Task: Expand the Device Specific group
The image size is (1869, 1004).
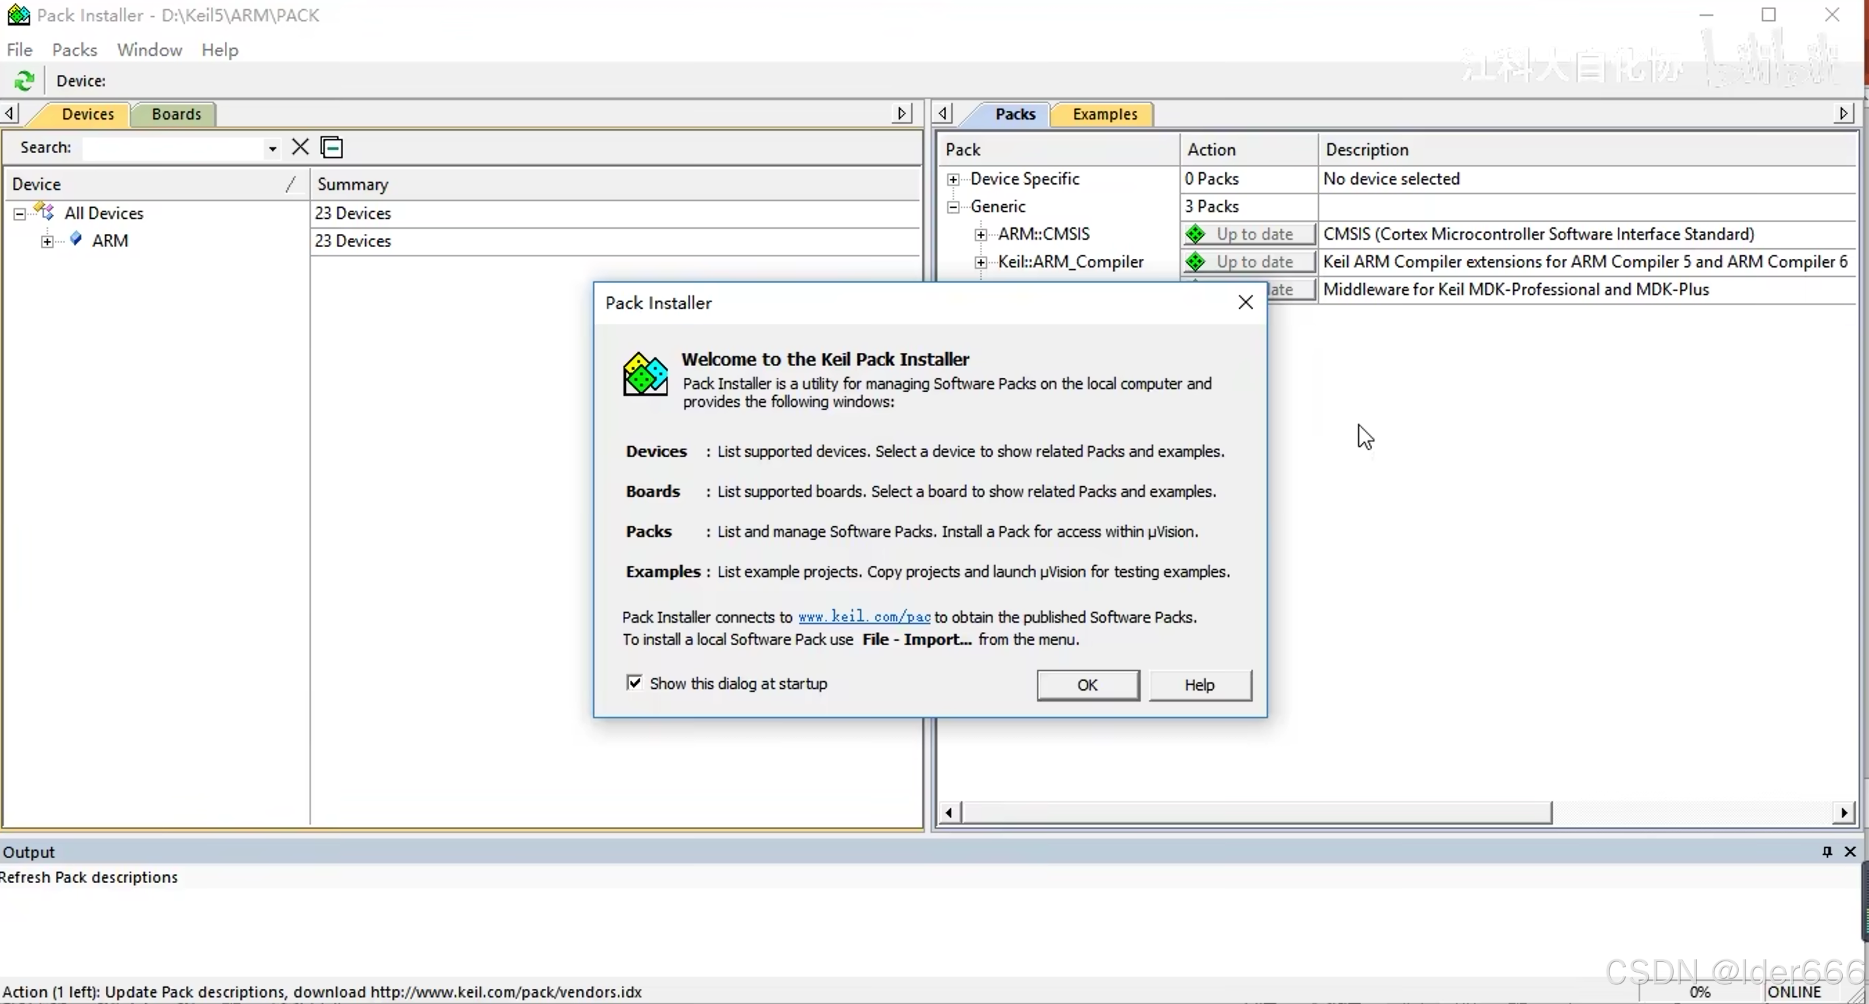Action: coord(953,180)
